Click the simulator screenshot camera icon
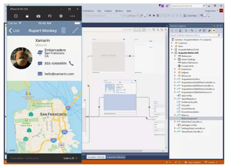 point(38,16)
